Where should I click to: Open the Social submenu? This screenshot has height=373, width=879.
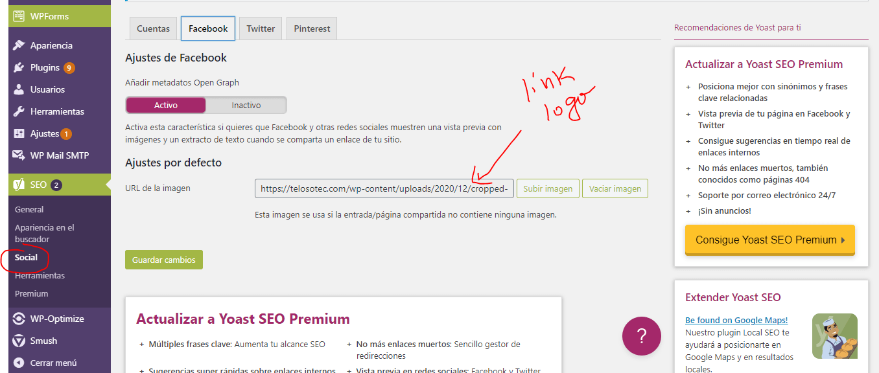coord(27,257)
